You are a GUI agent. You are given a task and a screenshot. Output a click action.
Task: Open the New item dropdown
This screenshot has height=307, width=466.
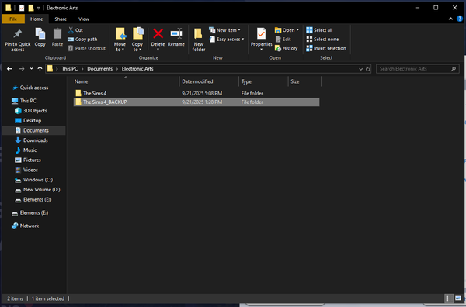pyautogui.click(x=225, y=30)
